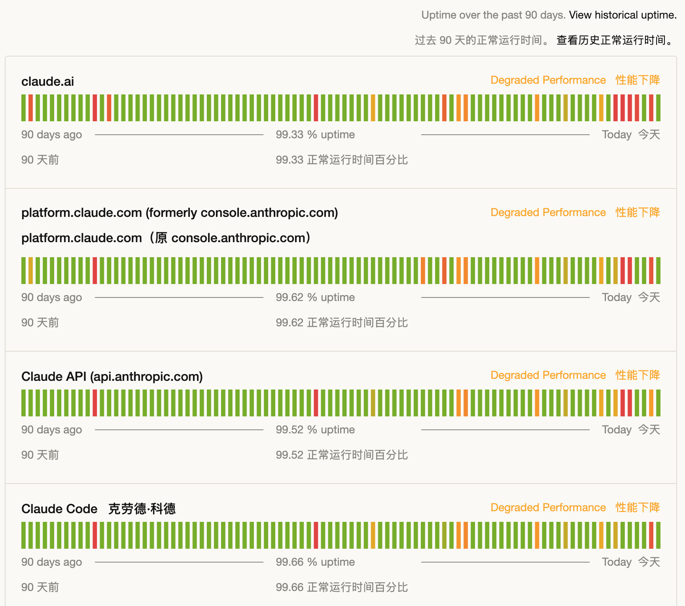The height and width of the screenshot is (606, 685).
Task: Select the claude.ai service title
Action: click(x=47, y=81)
